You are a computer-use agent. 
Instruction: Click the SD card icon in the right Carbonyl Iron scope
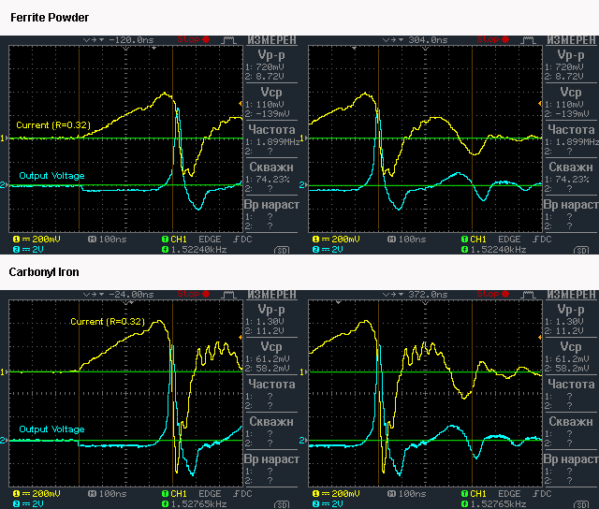coord(581,504)
